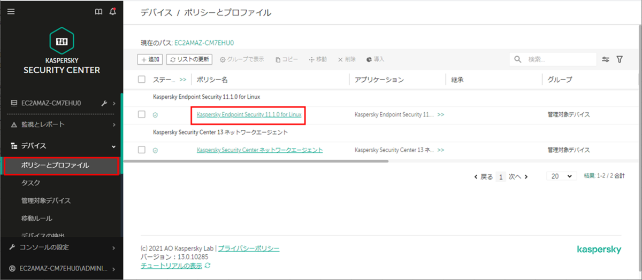Click the Kaspersky Security Center hexagon logo

click(x=62, y=41)
